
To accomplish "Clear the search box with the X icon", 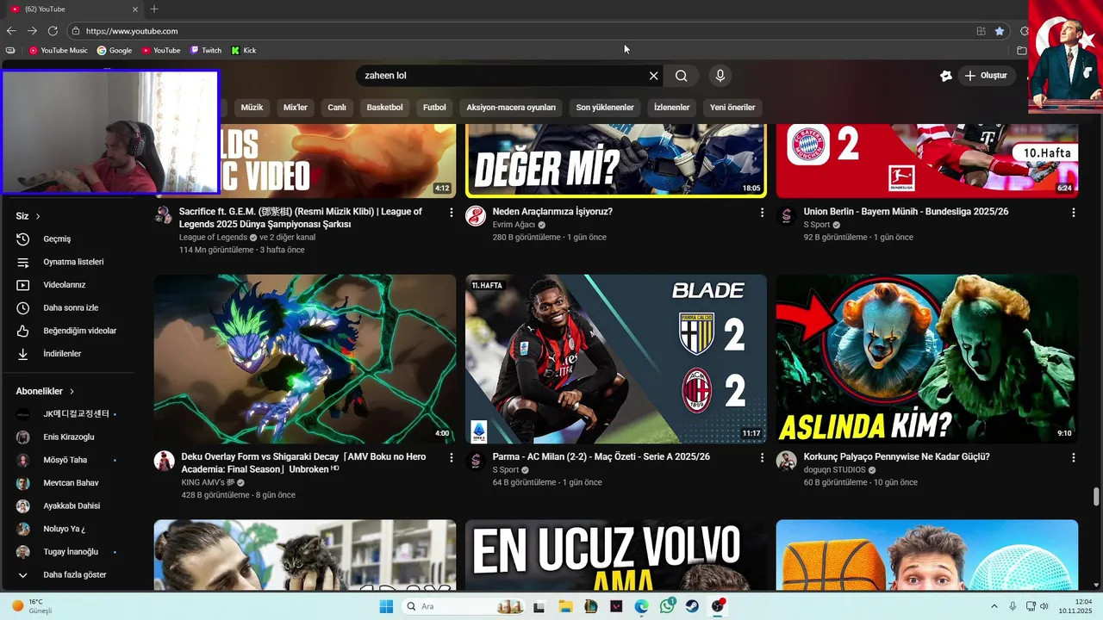I will (x=653, y=76).
